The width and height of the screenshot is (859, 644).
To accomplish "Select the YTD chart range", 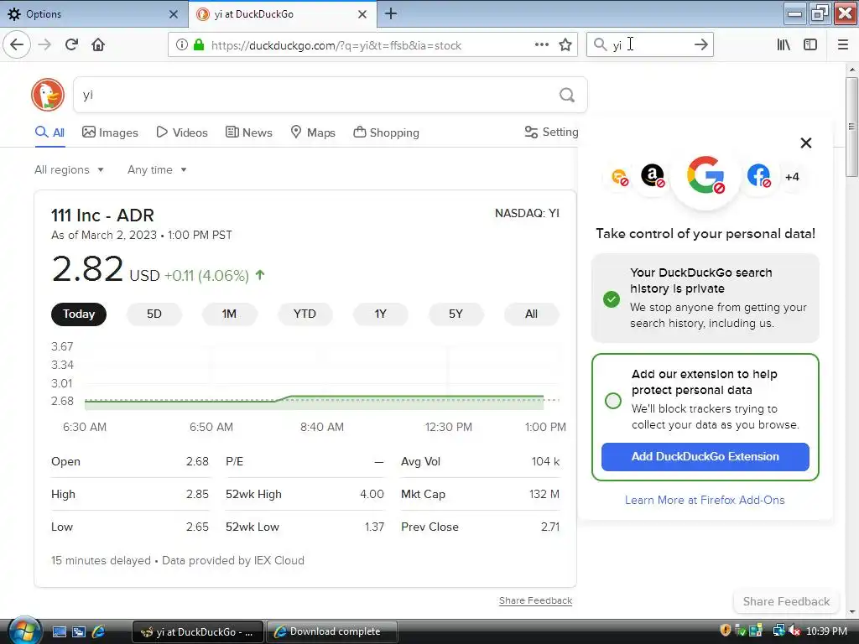I will click(x=305, y=314).
